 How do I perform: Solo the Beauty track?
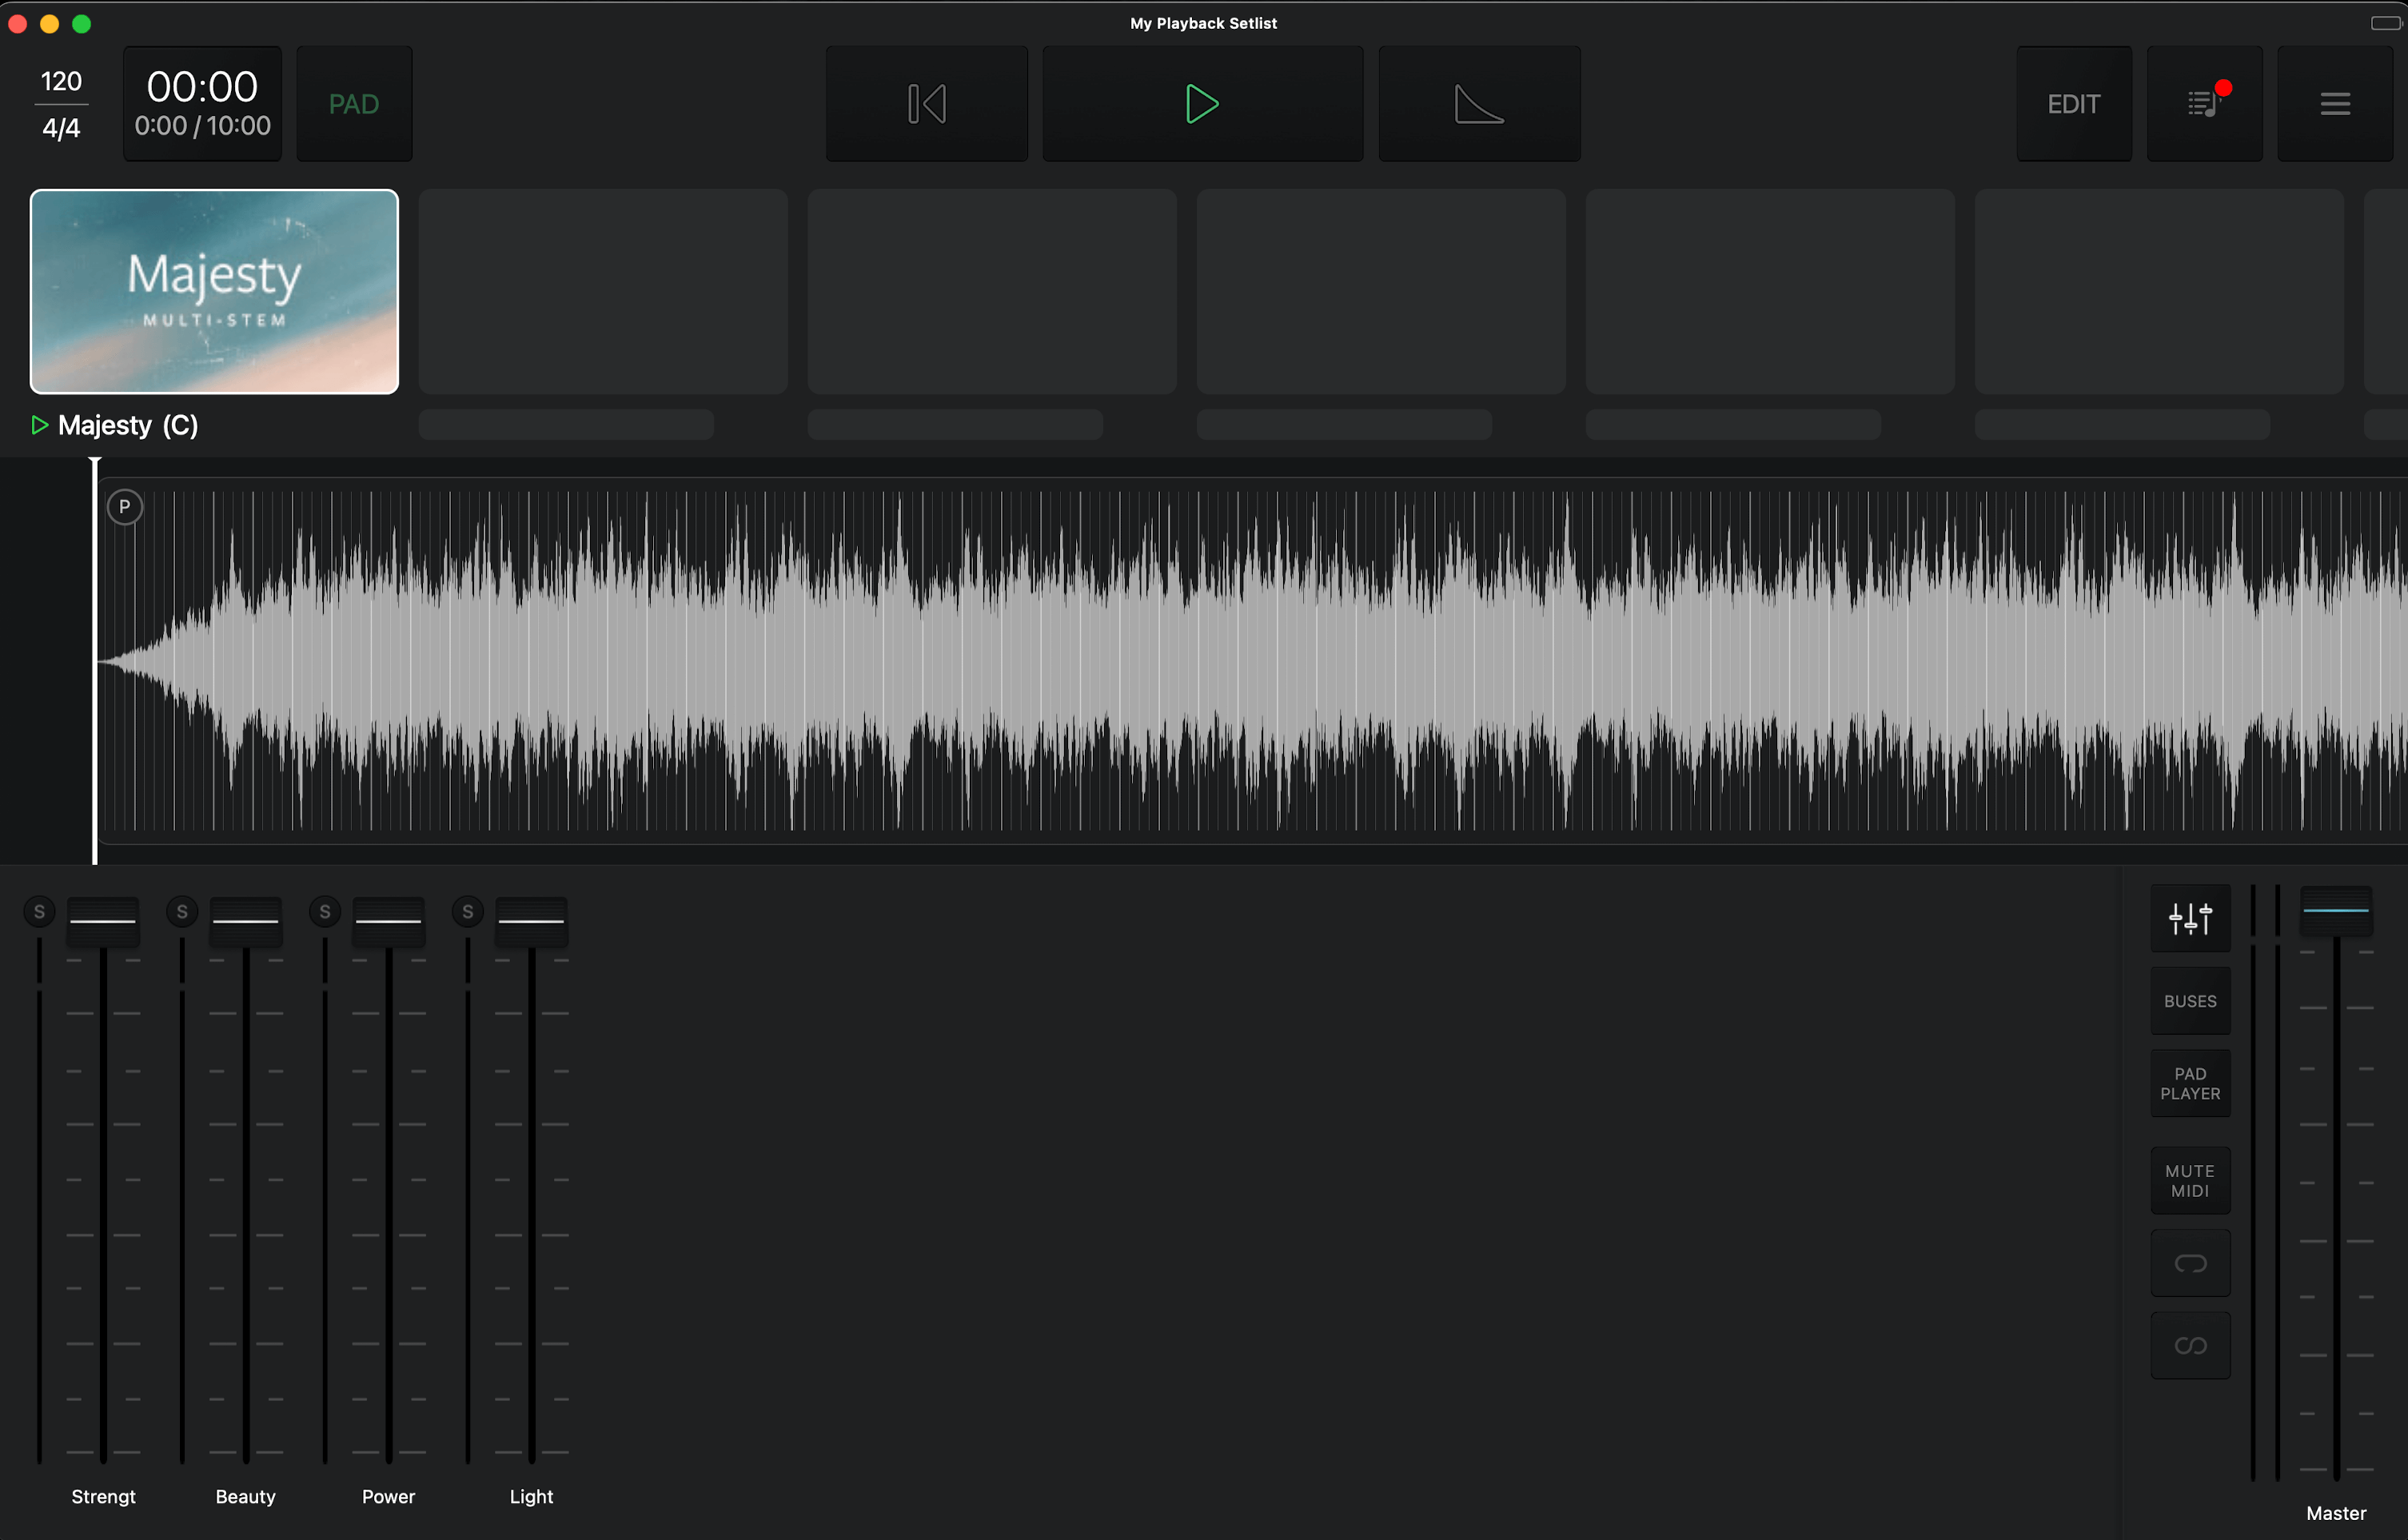182,911
